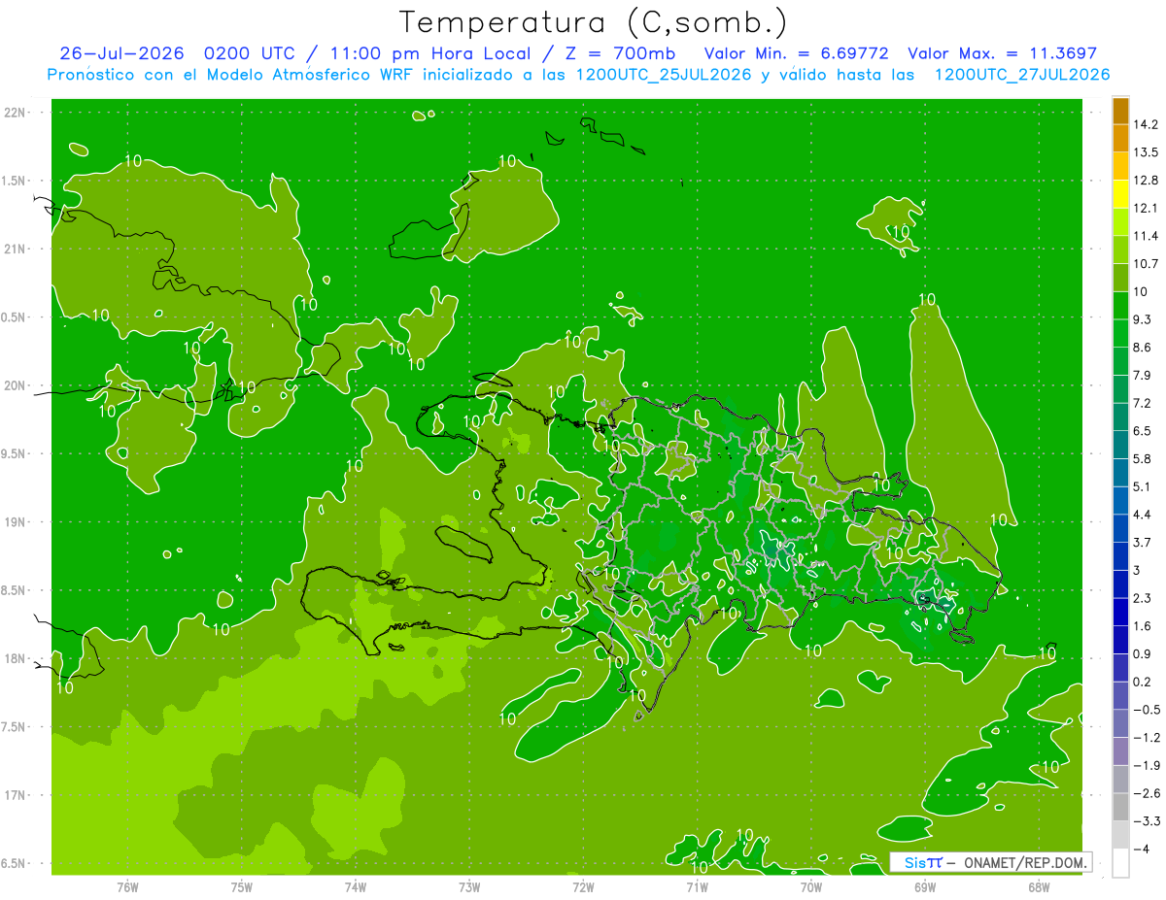This screenshot has height=900, width=1166.
Task: Click the 4.4 value on the color scale
Action: point(1143,515)
